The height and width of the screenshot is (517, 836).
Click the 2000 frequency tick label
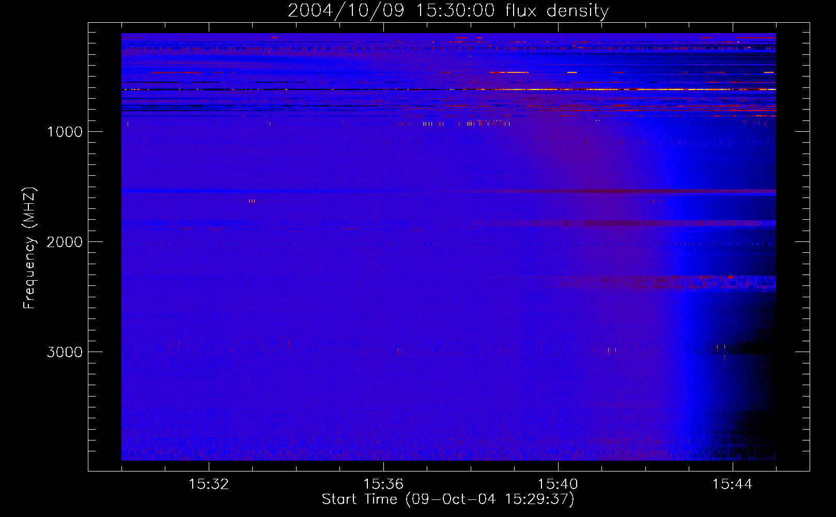click(65, 242)
